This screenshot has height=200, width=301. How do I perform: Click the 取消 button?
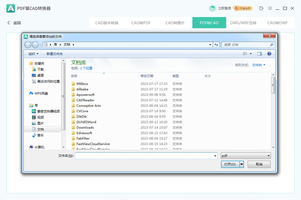(258, 164)
